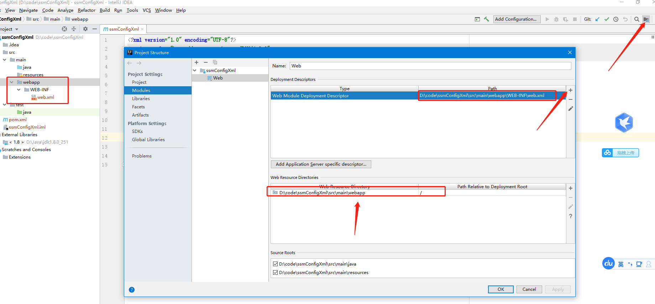Click the locate target icon in Project panel

tap(64, 29)
